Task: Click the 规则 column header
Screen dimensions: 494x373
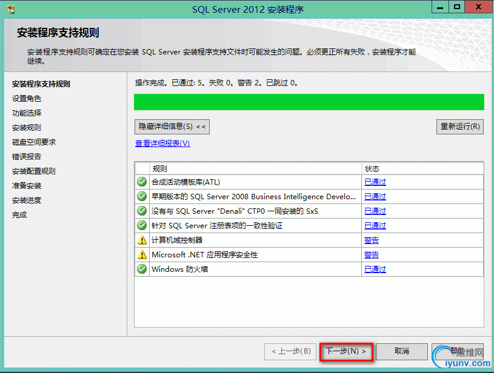Action: (256, 169)
